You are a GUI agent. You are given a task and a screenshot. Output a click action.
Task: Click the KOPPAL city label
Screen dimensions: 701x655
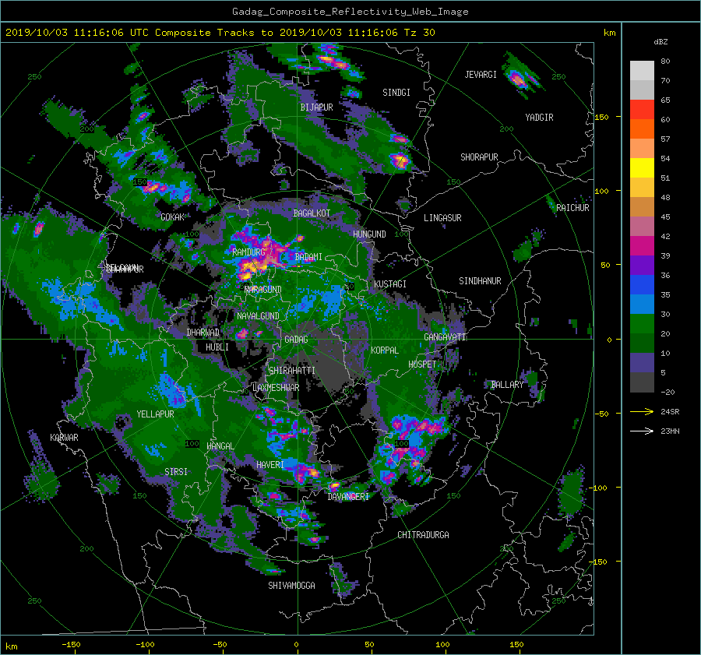point(385,350)
